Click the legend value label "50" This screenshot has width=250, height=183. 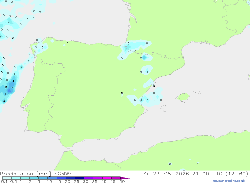click(122, 182)
